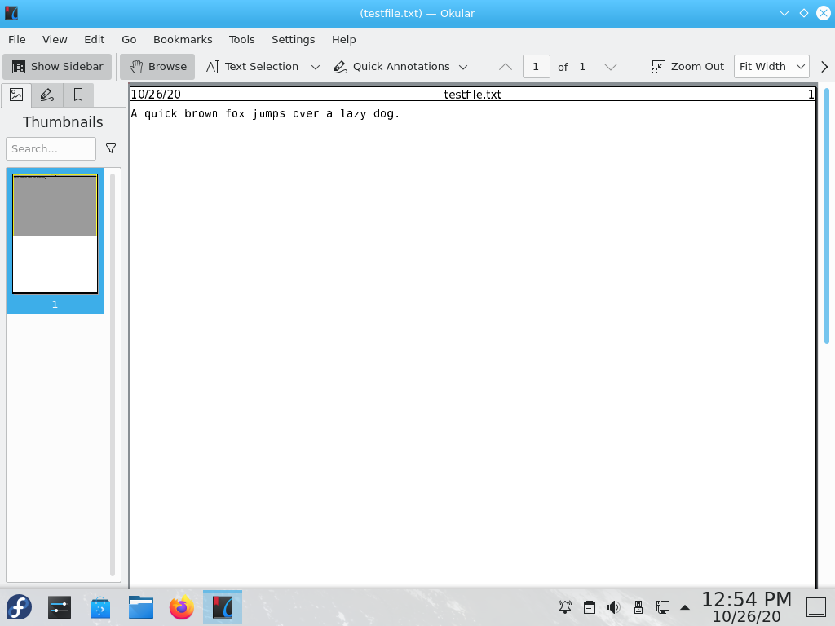
Task: Click the 12:54 PM clock
Action: pyautogui.click(x=747, y=600)
